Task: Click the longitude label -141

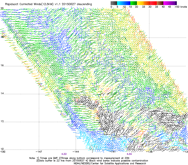Action: click(x=113, y=152)
